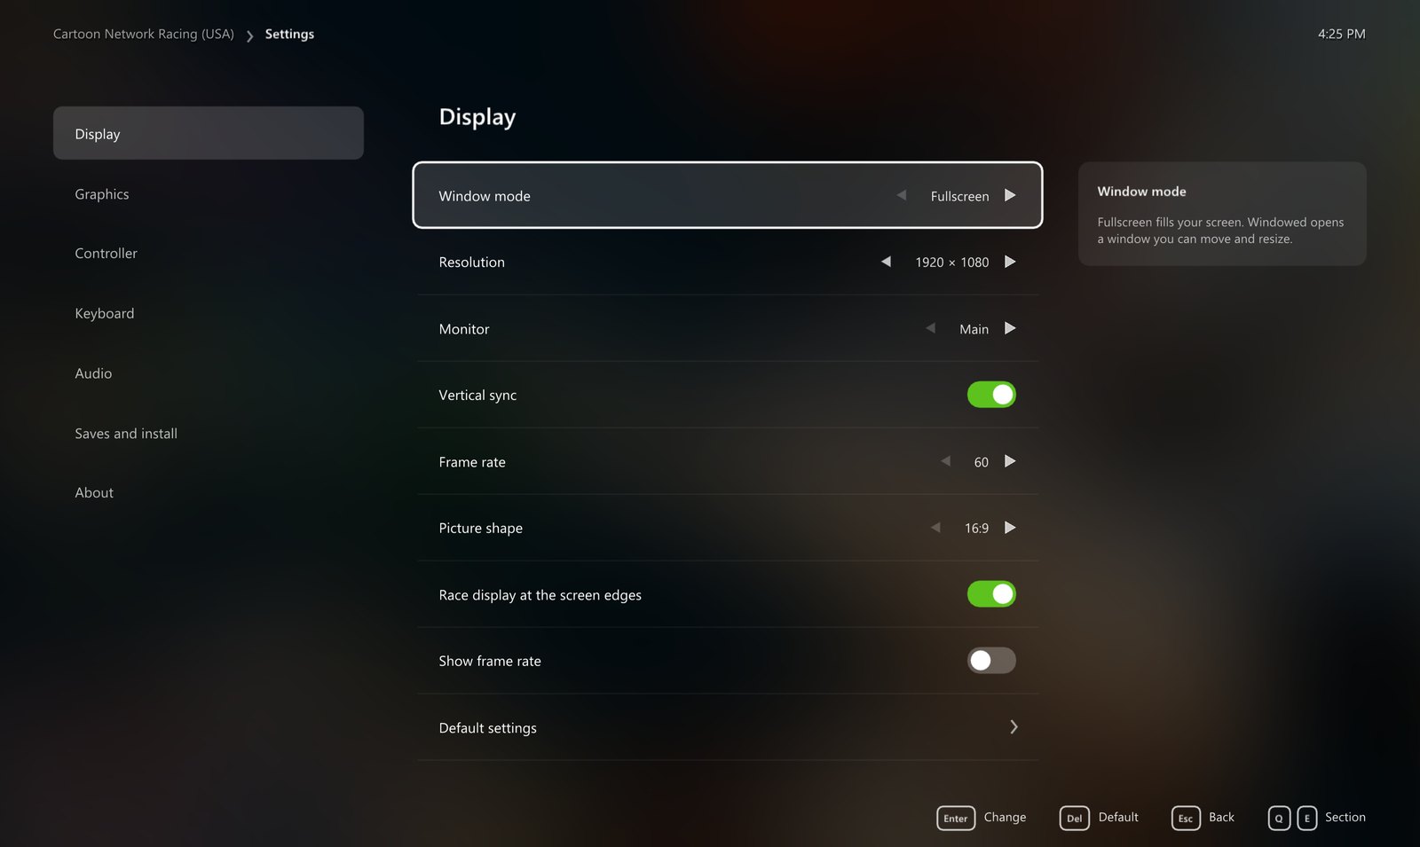Click the breadcrumb chevron separator
The width and height of the screenshot is (1420, 847).
[x=249, y=35]
